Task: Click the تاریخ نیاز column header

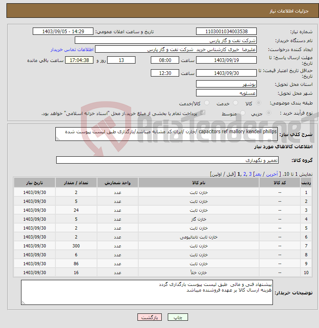Action: (x=35, y=183)
